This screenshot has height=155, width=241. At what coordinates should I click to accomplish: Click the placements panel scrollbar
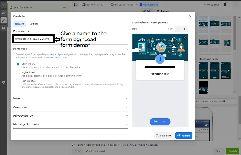coord(234,33)
